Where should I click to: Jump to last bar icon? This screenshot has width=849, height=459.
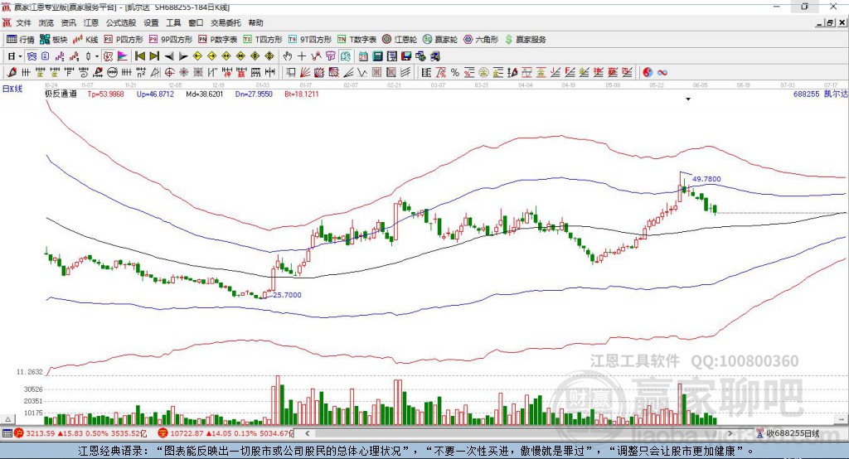[x=154, y=56]
